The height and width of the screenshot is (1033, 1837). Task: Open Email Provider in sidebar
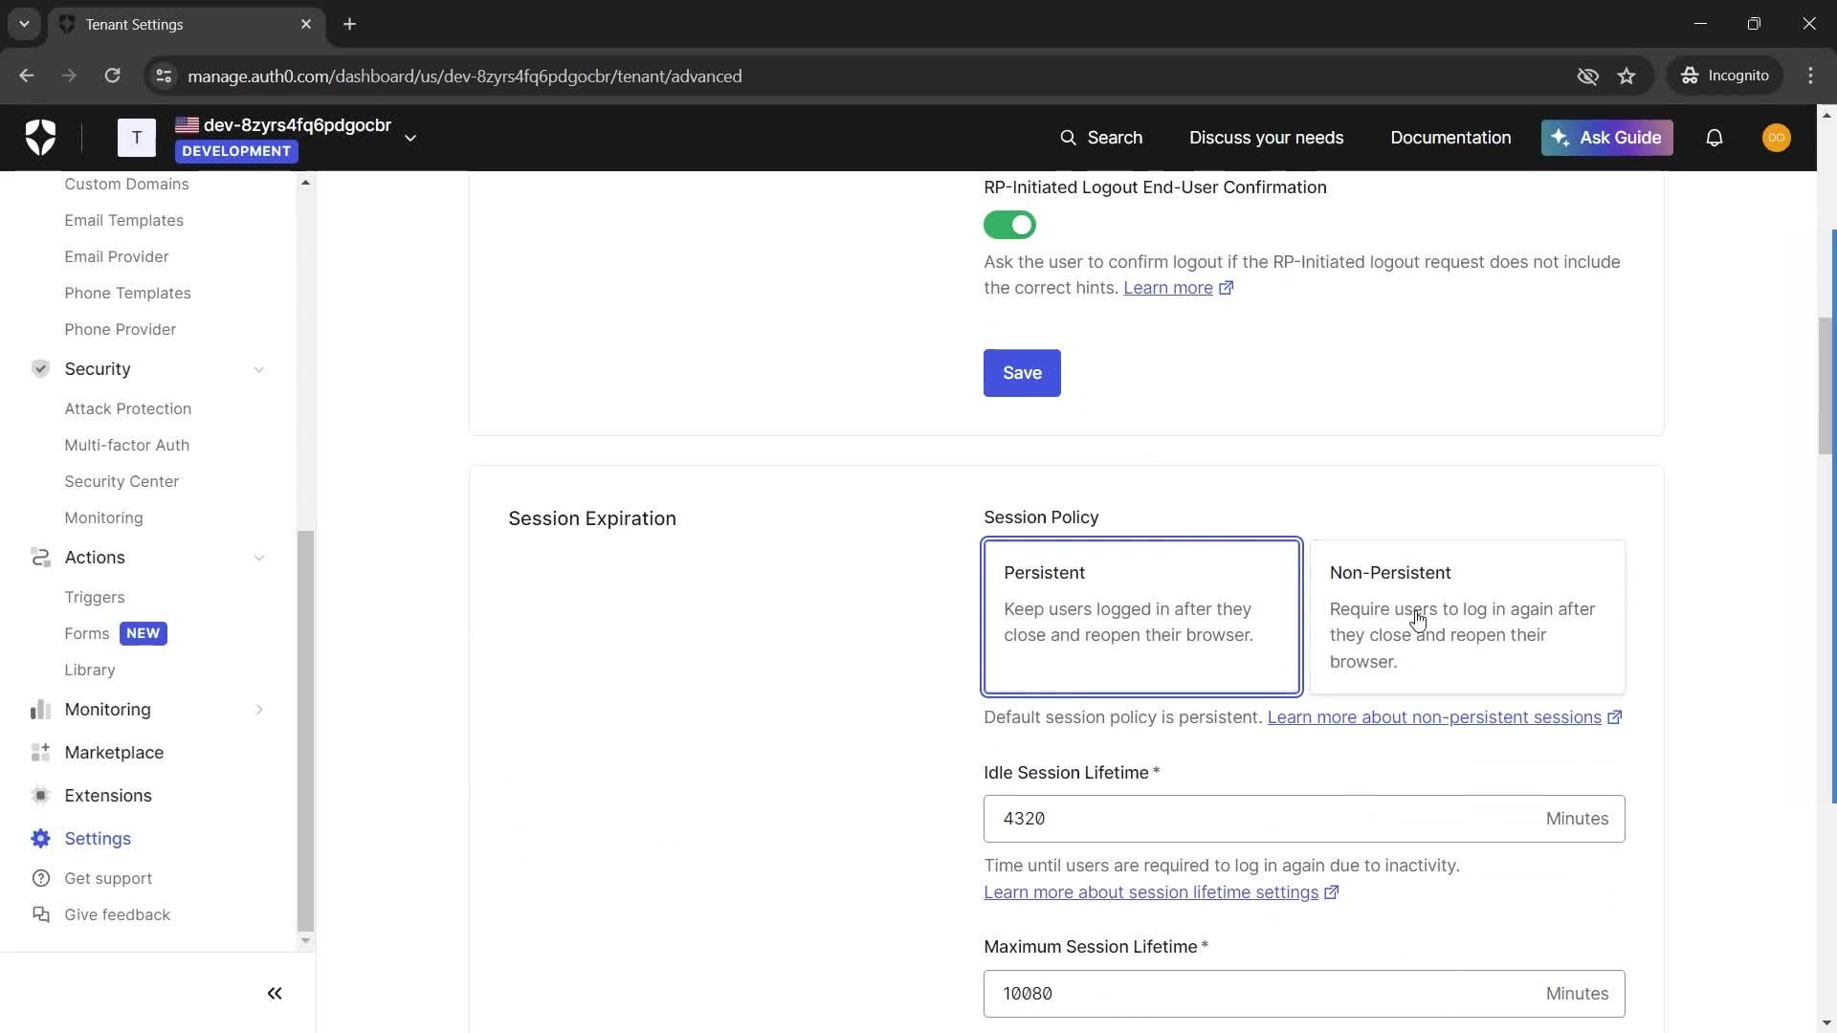pyautogui.click(x=117, y=256)
